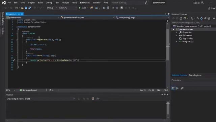
Task: Click the Live Share button
Action: [212, 8]
